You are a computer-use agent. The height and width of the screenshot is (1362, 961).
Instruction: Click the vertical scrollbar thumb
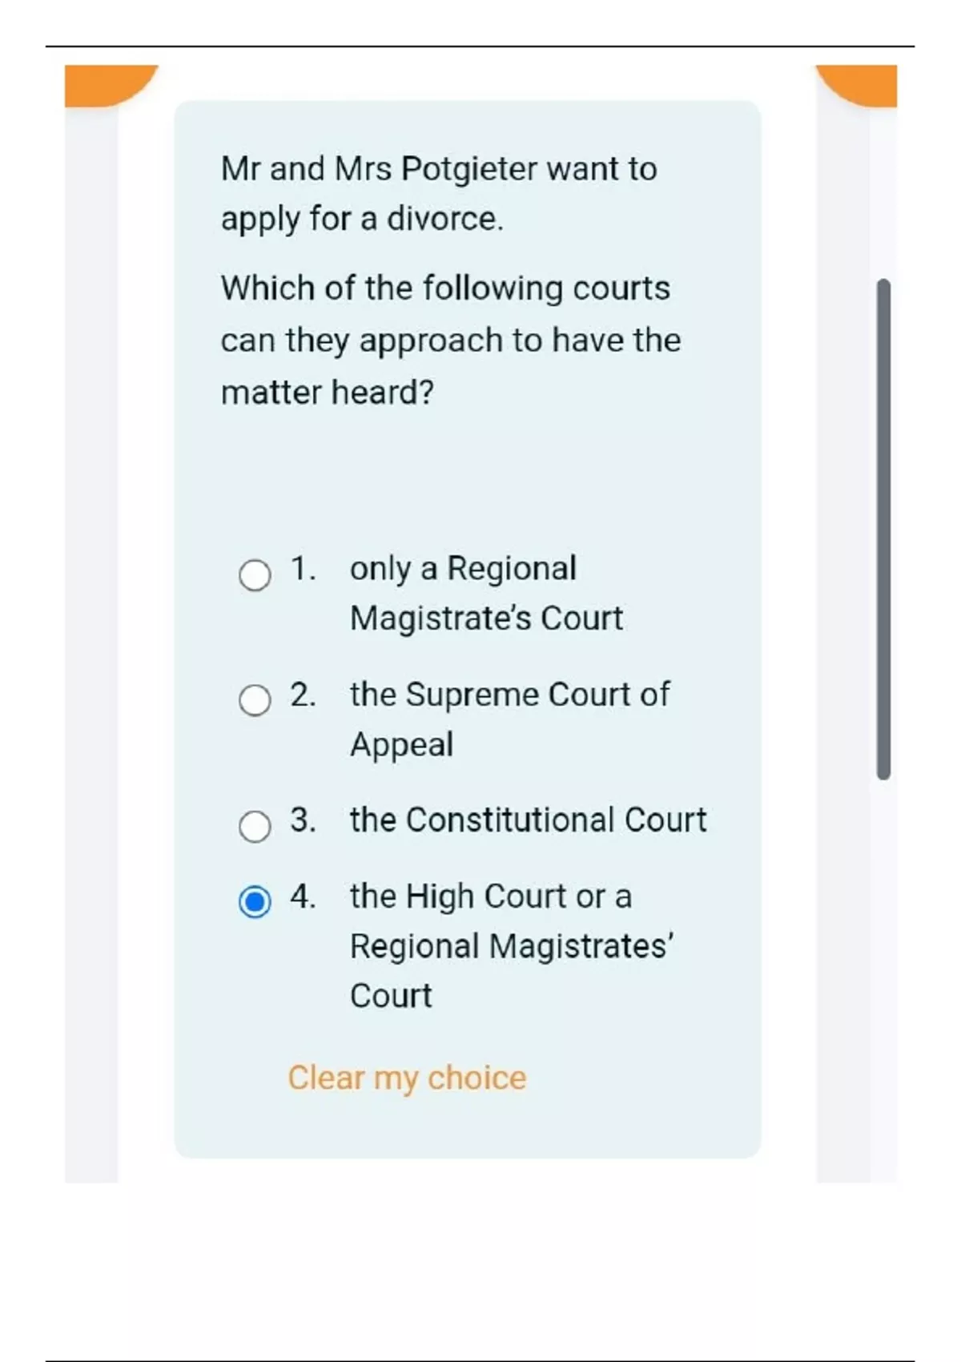(x=883, y=529)
